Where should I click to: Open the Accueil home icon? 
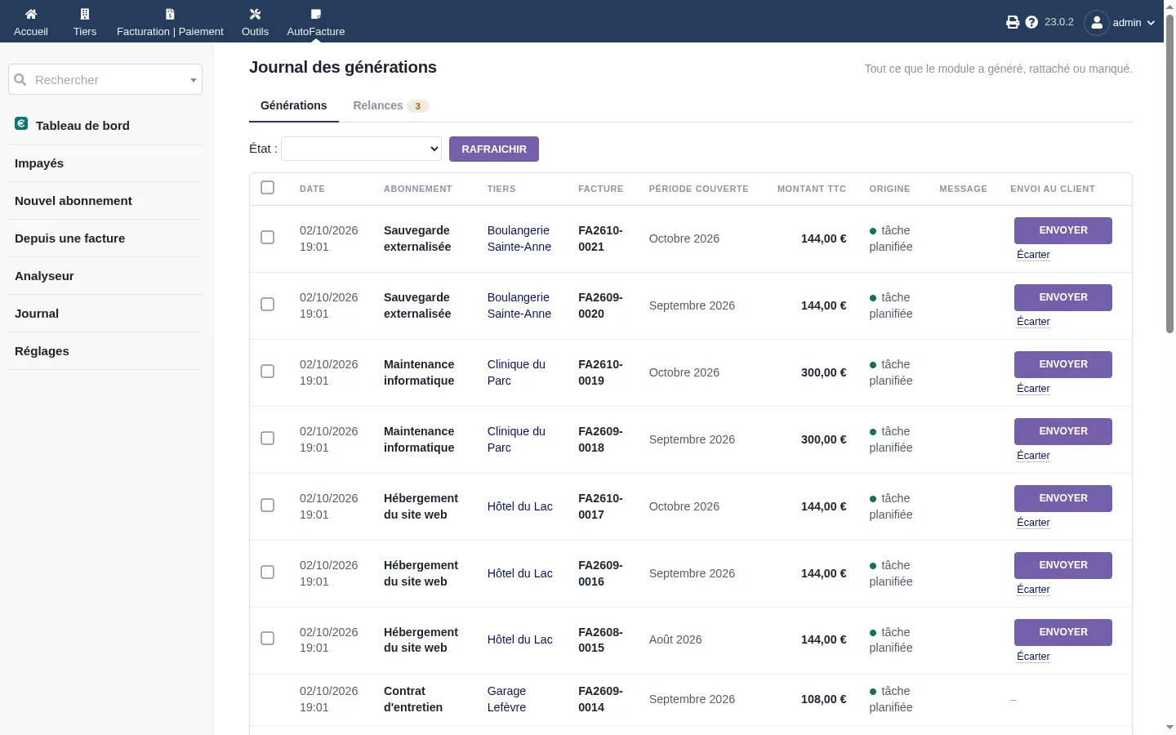pos(31,14)
